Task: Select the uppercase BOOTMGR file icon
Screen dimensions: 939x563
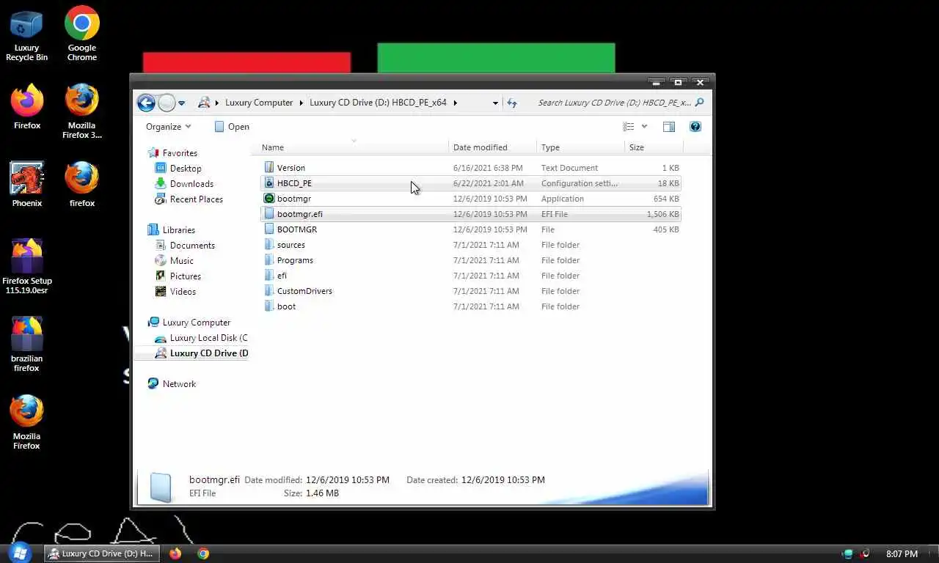Action: coord(269,229)
